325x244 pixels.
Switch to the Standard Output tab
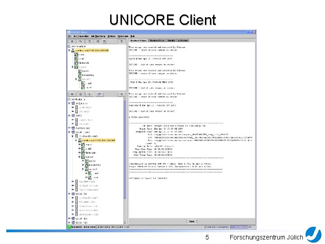(x=138, y=41)
